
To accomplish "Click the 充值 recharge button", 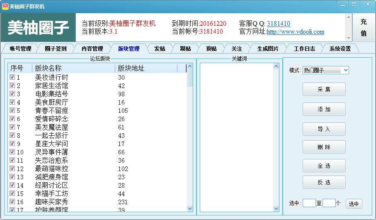I will (364, 27).
